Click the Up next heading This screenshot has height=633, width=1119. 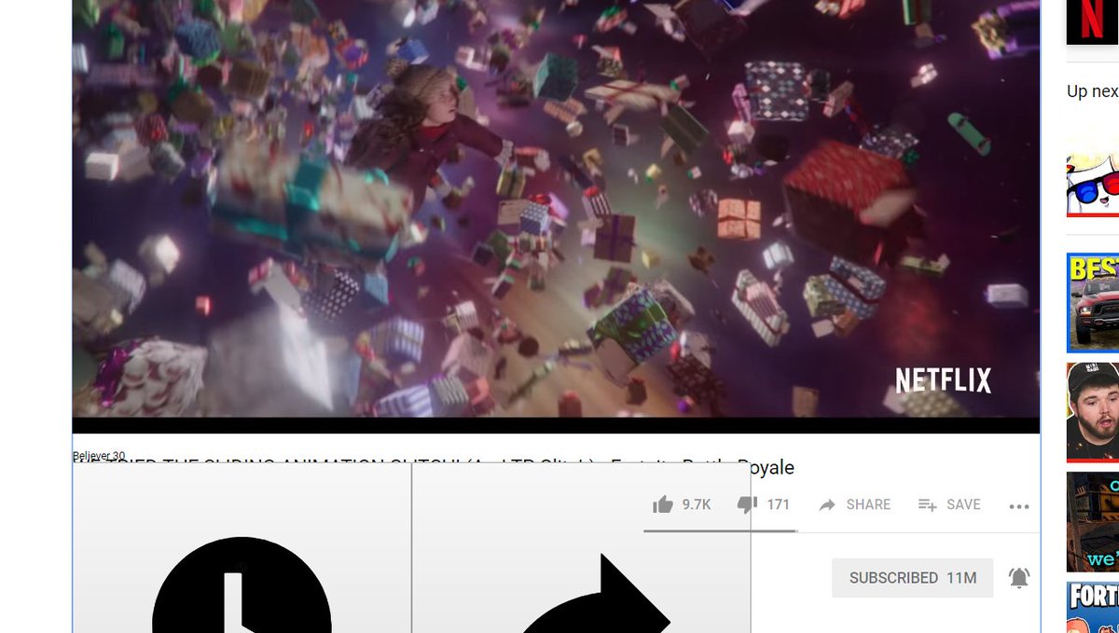click(1093, 91)
